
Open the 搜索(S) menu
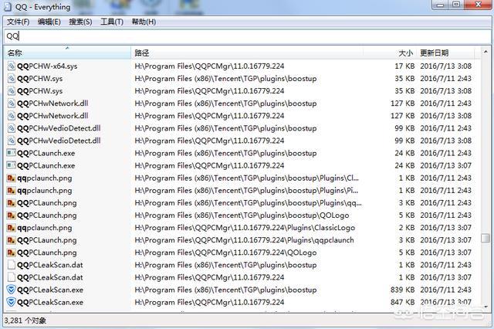[80, 22]
